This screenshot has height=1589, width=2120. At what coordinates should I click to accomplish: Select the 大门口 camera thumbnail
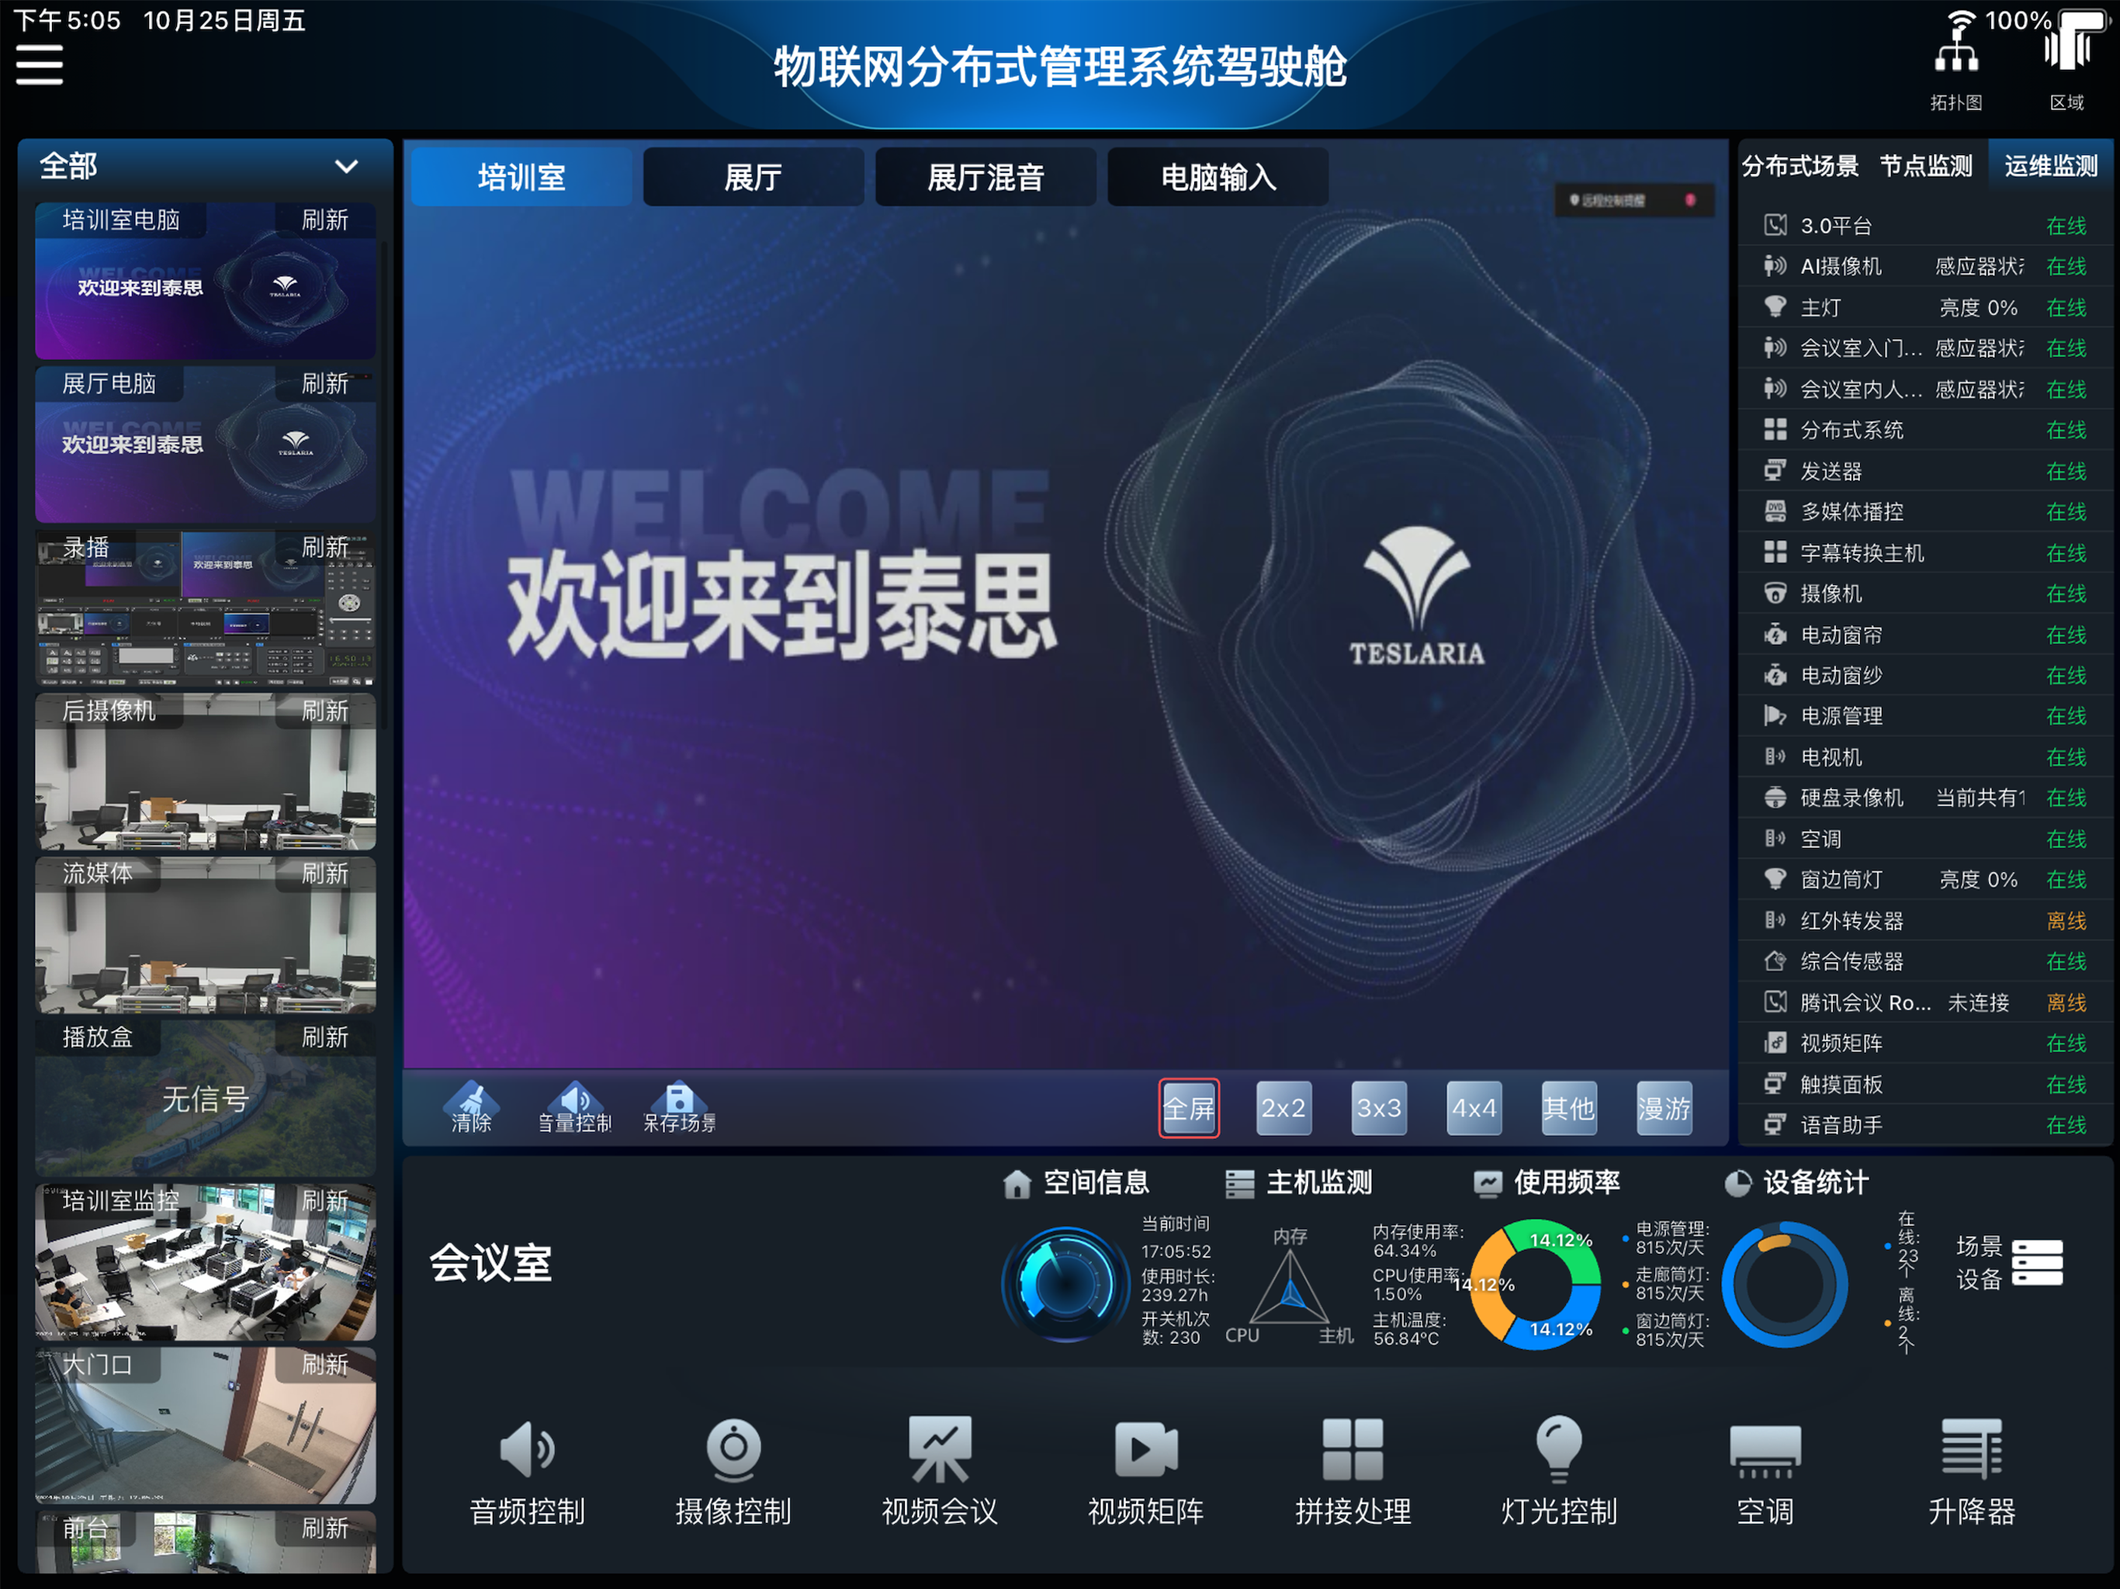pos(205,1425)
